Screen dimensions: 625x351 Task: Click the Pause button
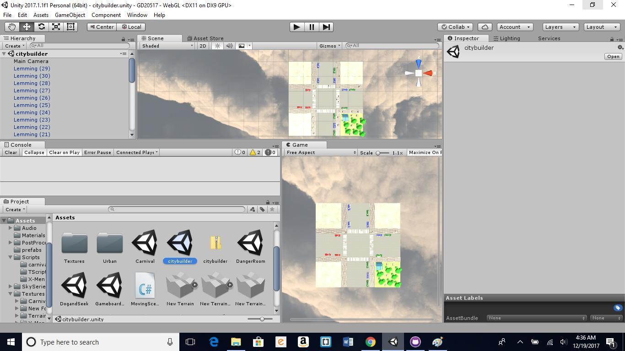[312, 27]
